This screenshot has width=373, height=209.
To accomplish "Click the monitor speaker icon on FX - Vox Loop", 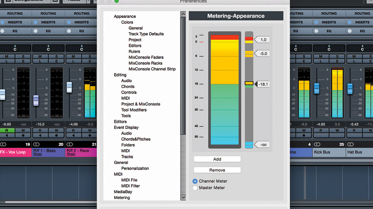I will coord(7,135).
